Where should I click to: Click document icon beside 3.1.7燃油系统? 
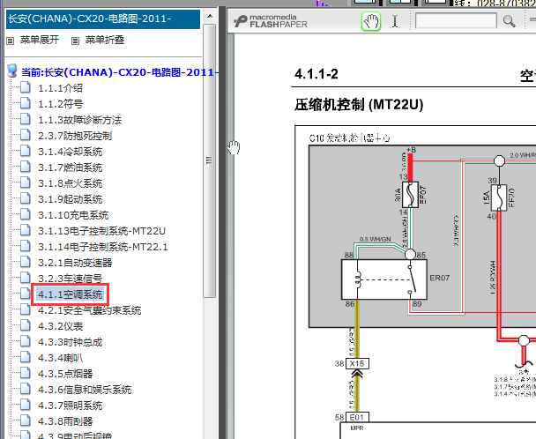click(x=26, y=167)
